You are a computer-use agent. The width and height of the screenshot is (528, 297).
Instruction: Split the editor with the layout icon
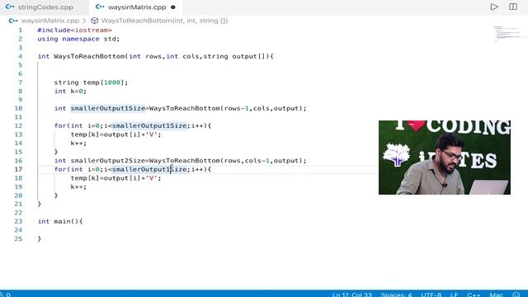click(513, 7)
